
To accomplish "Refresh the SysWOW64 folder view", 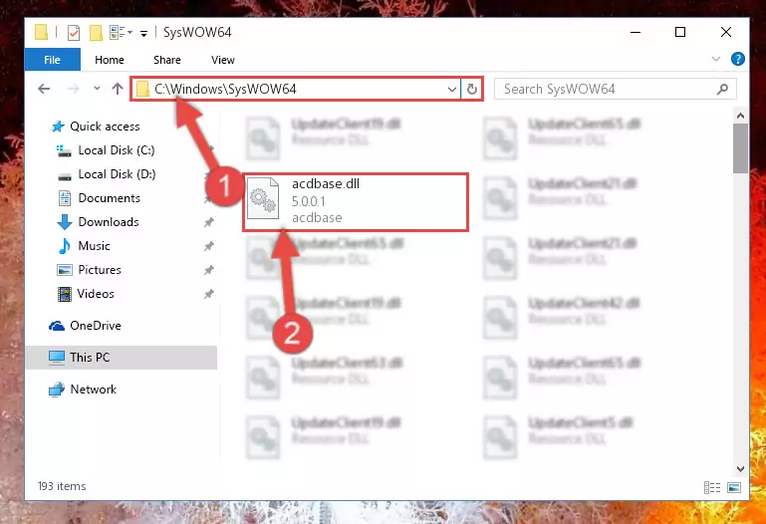I will (x=471, y=90).
